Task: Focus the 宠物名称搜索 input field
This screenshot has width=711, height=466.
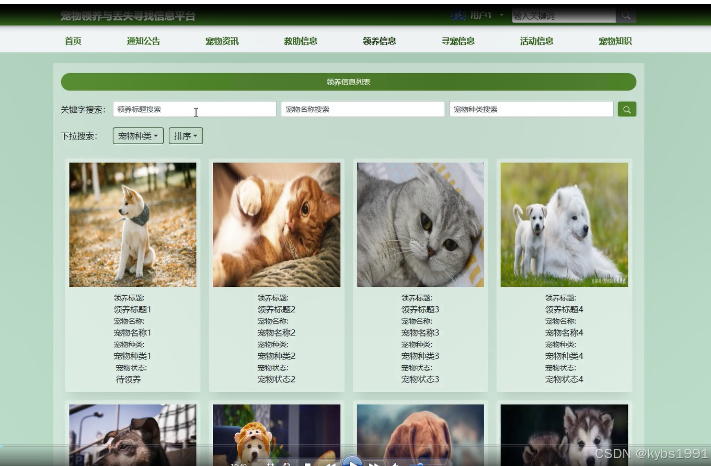Action: coord(363,109)
